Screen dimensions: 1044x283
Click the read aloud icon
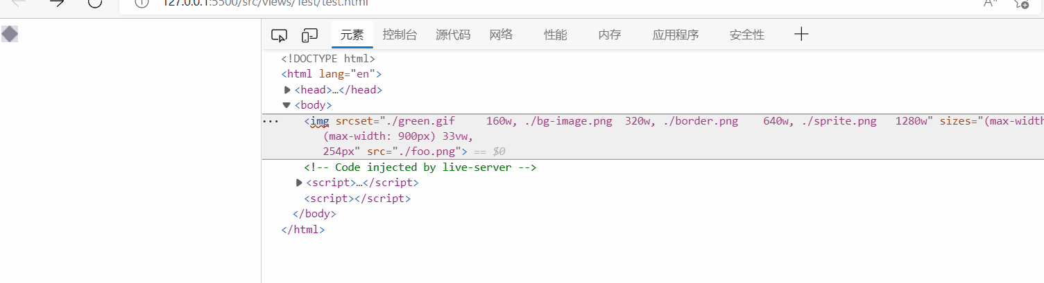pyautogui.click(x=991, y=3)
